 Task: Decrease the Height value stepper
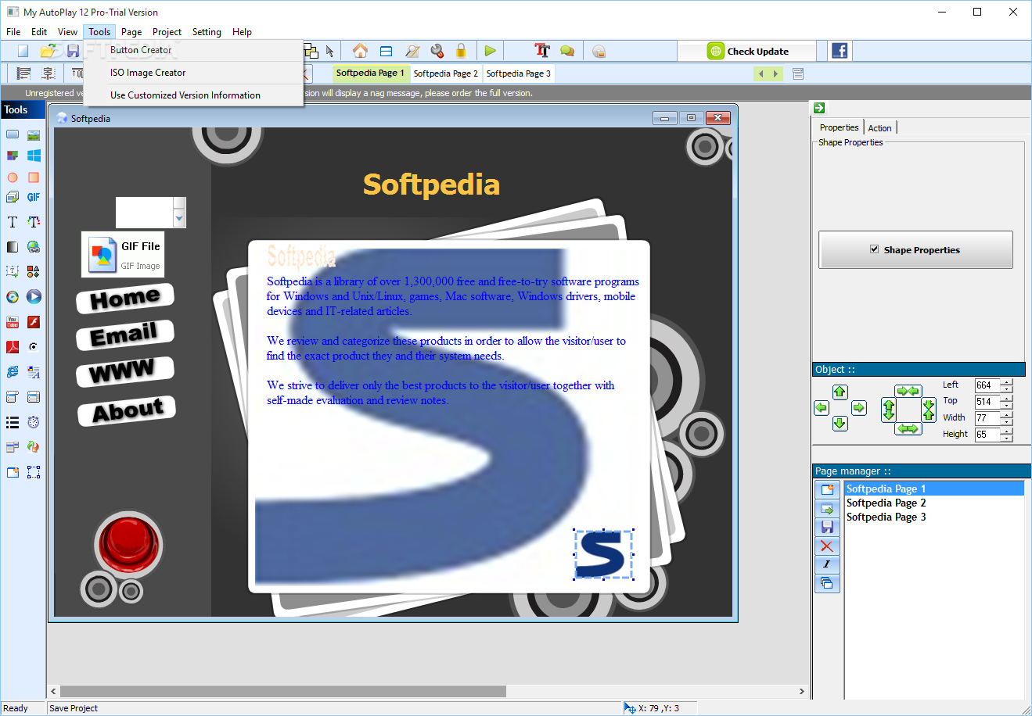click(x=1006, y=438)
